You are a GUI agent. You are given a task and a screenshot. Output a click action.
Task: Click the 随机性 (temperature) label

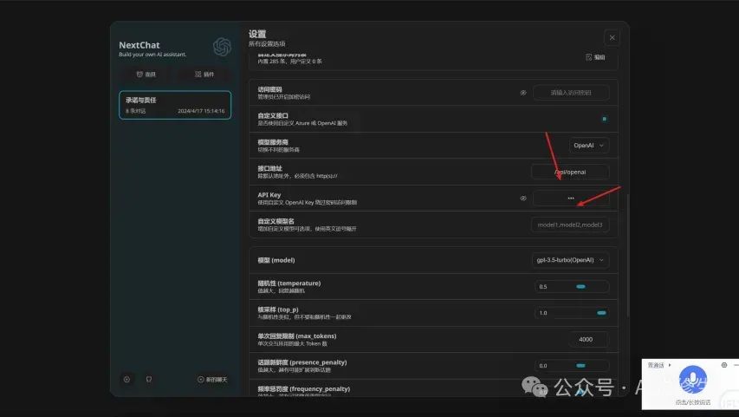click(288, 283)
